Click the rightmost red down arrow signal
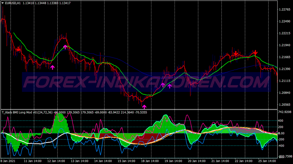Image resolution: width=293 pixels, height=164 pixels. point(255,53)
